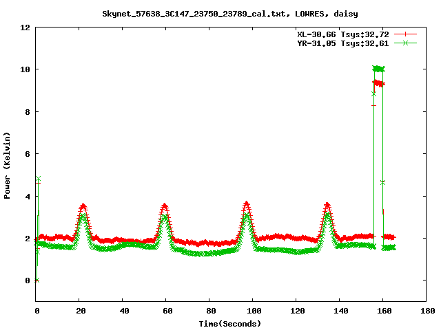Click the red line sample in the legend
The image size is (441, 330).
coord(405,34)
